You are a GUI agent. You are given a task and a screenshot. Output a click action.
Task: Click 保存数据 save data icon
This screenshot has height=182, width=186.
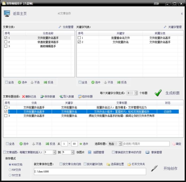coord(42,96)
